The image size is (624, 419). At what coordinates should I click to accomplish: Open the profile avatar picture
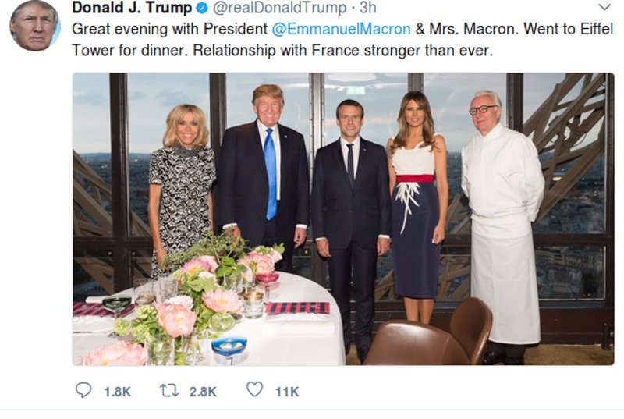point(34,25)
